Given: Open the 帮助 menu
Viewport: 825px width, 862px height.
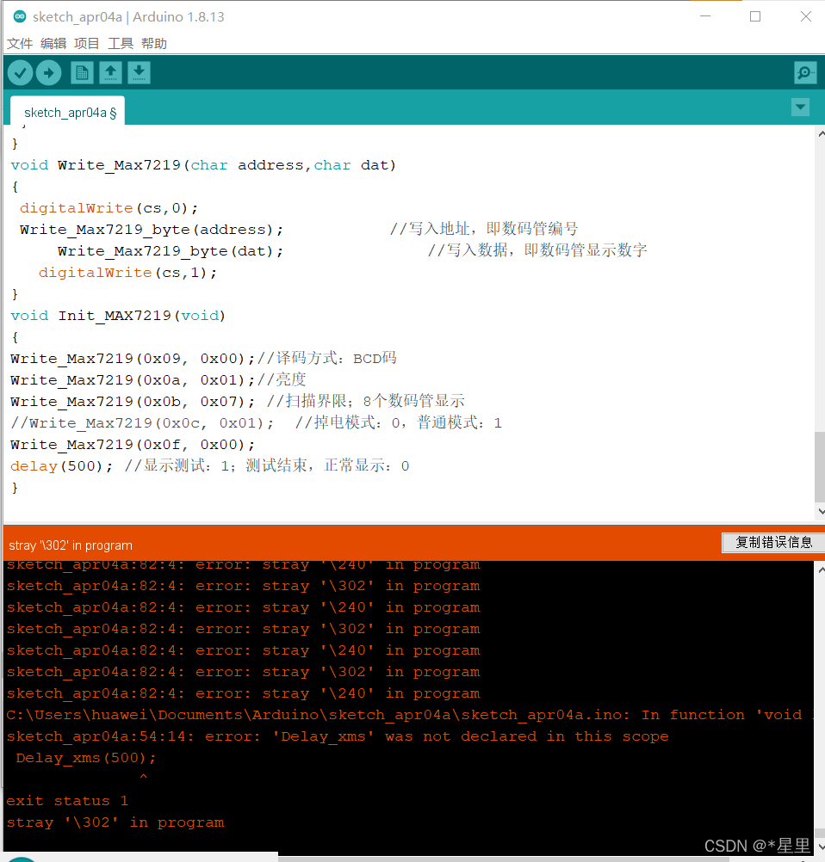Looking at the screenshot, I should point(154,43).
